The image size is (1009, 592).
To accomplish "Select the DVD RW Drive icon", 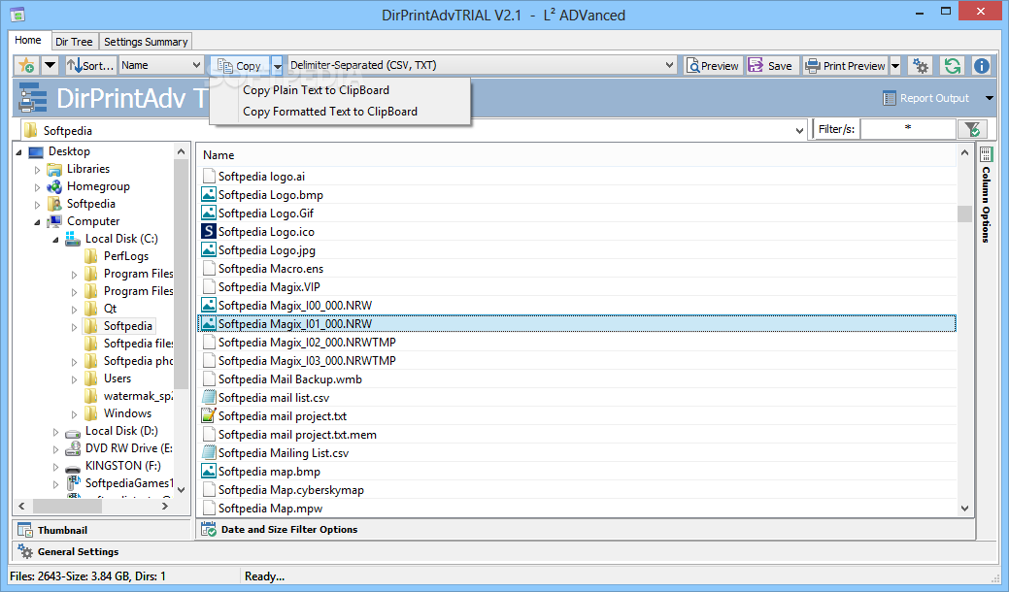I will click(74, 448).
